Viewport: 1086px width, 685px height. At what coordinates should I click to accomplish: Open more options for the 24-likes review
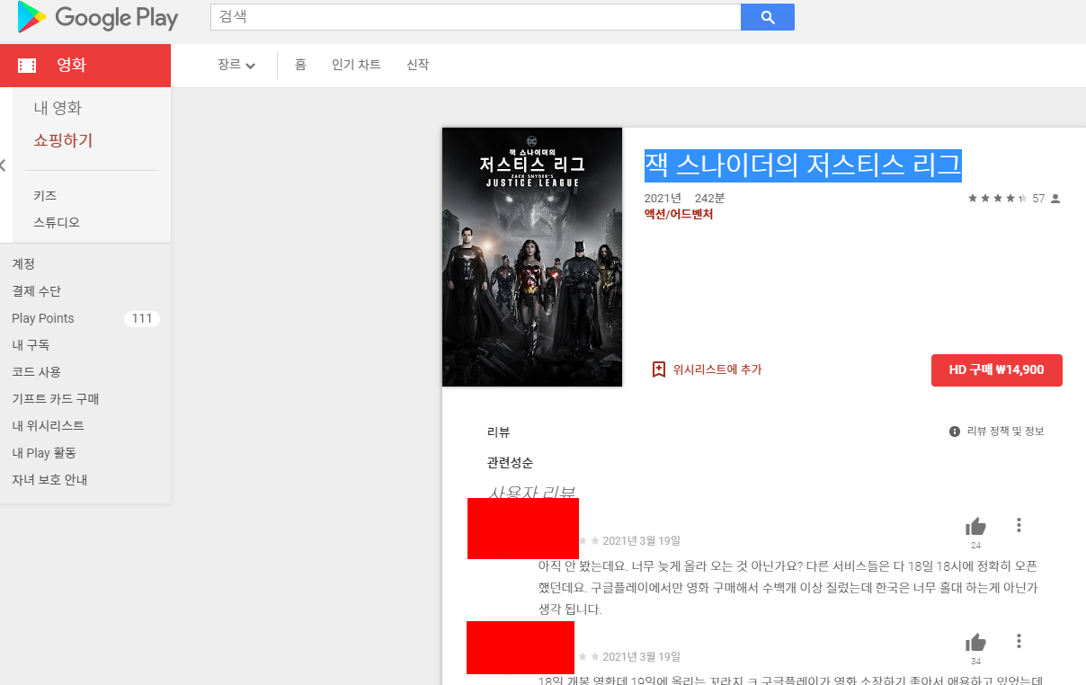coord(1019,525)
